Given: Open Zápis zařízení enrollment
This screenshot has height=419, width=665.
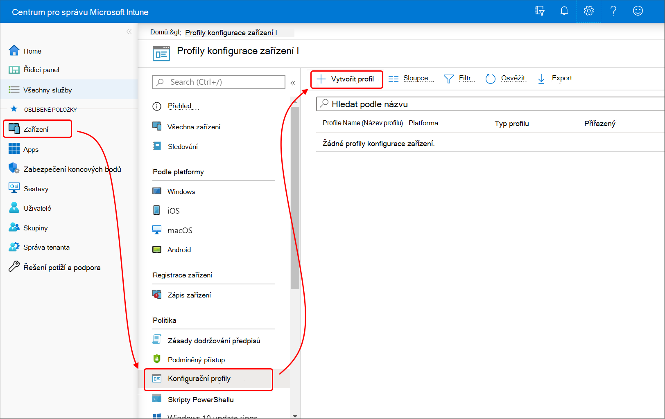Looking at the screenshot, I should [189, 295].
